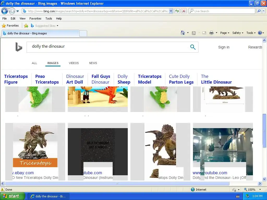Click the system tray clock
Image resolution: width=267 pixels, height=200 pixels.
pos(257,196)
